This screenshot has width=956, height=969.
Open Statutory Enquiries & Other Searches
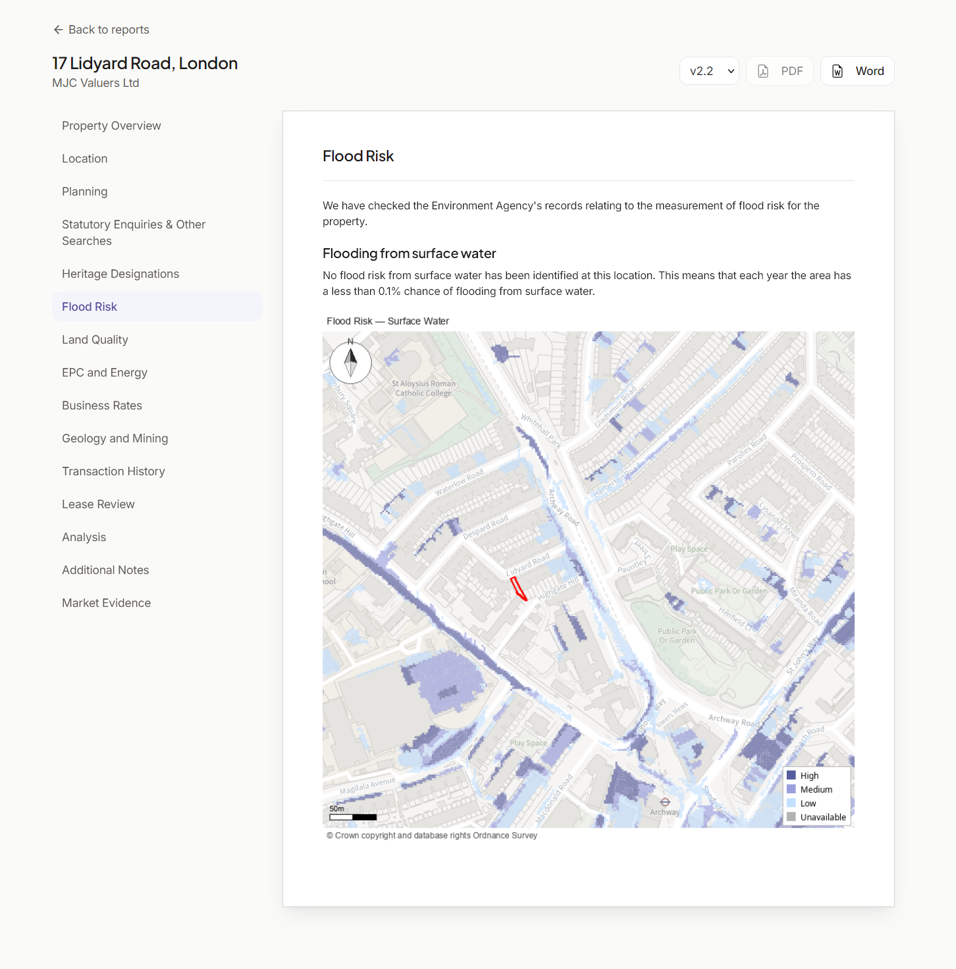point(157,232)
